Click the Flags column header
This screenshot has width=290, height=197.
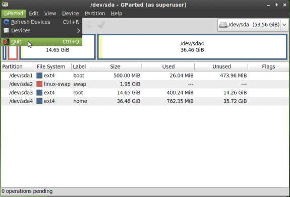[x=268, y=67]
